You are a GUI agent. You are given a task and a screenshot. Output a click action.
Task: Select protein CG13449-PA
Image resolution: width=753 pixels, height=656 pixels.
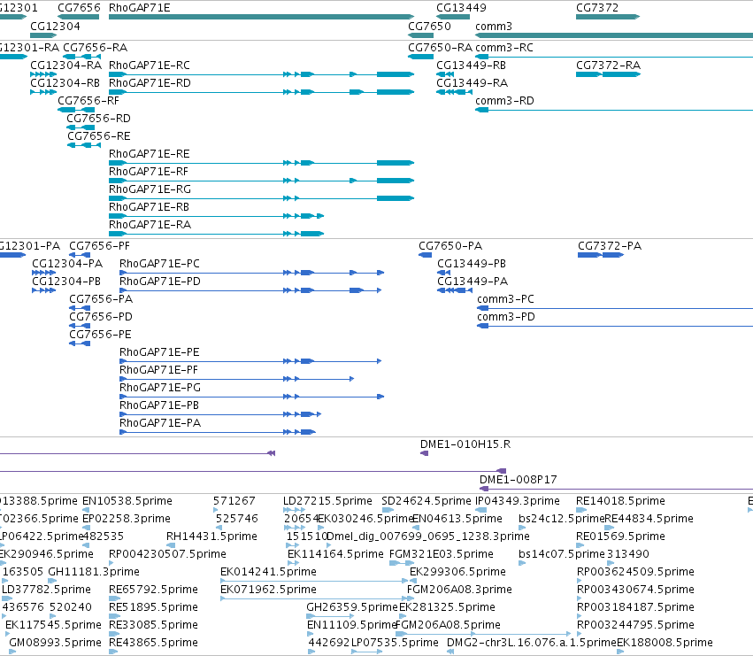[x=455, y=290]
